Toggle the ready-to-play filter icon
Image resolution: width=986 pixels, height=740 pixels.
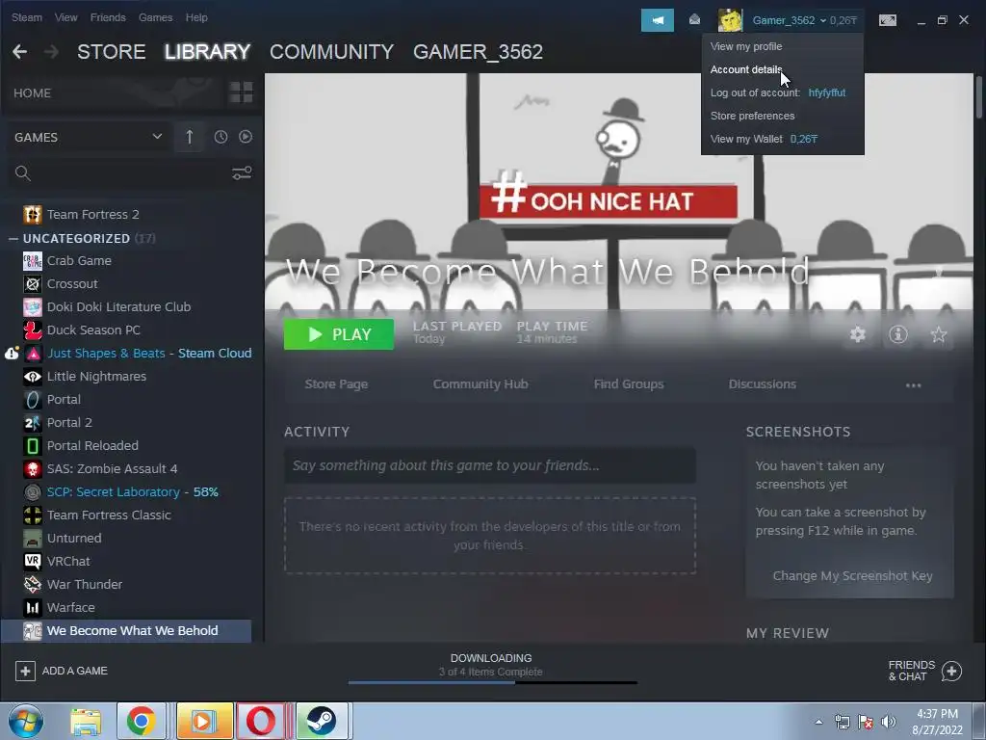246,137
